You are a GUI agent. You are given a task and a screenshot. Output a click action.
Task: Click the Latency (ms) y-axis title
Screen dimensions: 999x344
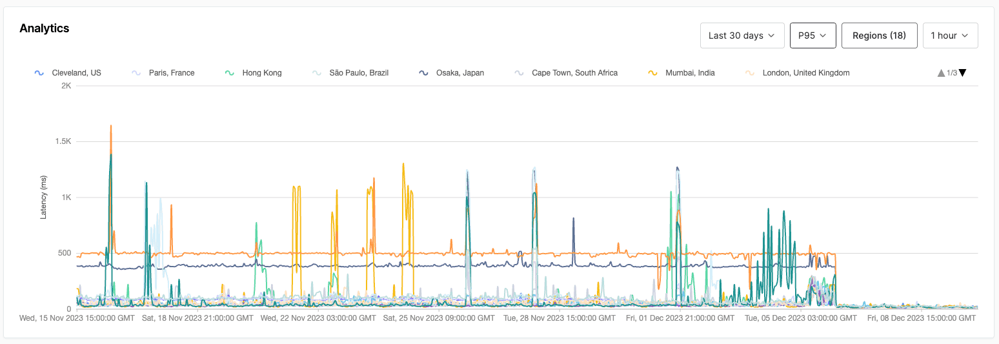[x=44, y=197]
